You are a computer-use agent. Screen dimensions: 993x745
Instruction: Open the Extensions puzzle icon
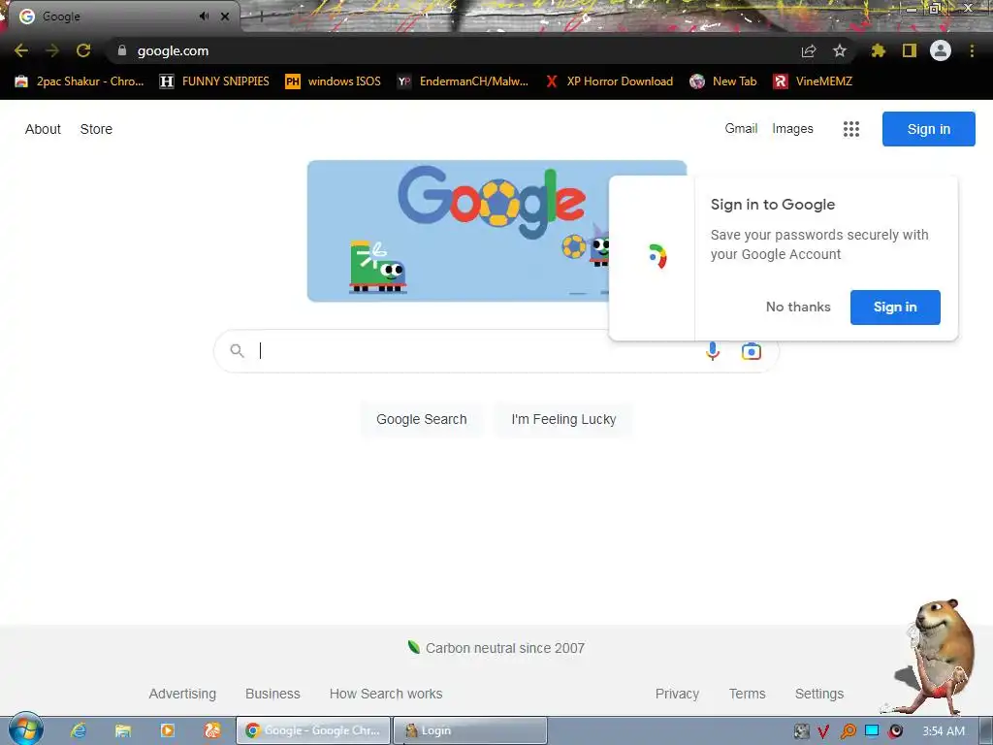click(x=878, y=50)
